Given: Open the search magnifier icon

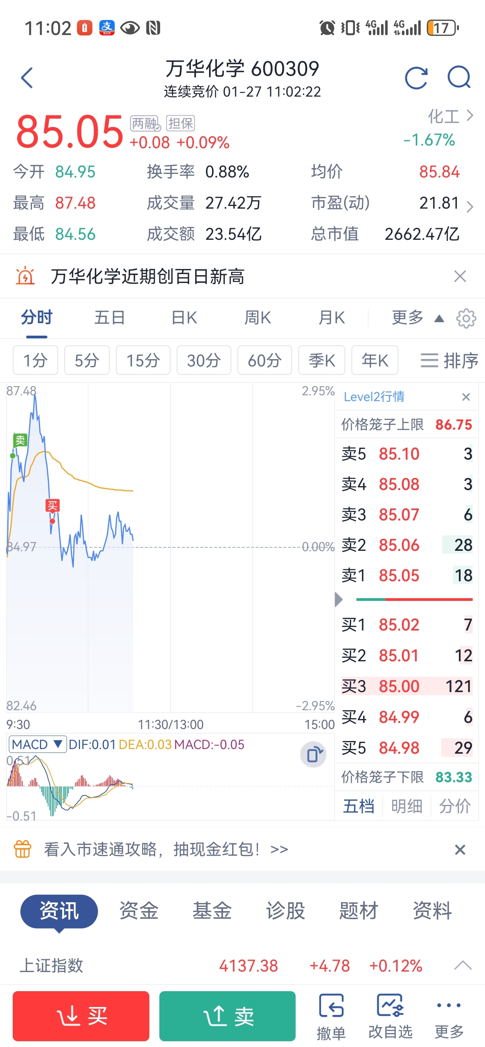Looking at the screenshot, I should pyautogui.click(x=459, y=77).
